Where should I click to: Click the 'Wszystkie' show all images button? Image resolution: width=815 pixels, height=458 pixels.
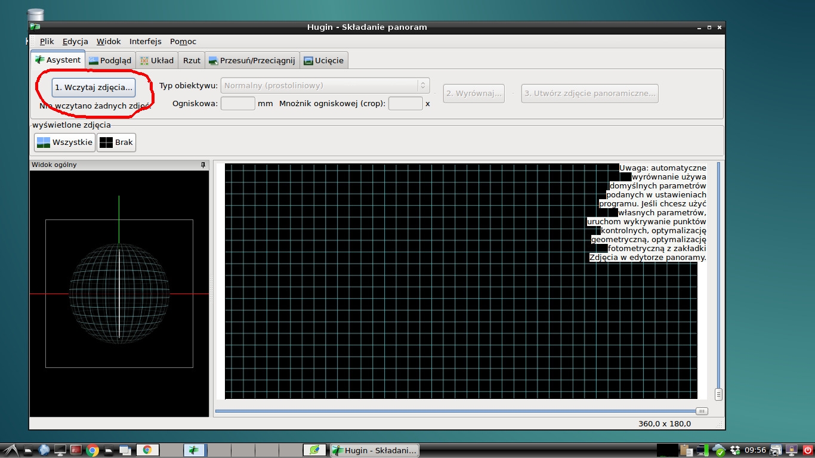click(x=64, y=143)
